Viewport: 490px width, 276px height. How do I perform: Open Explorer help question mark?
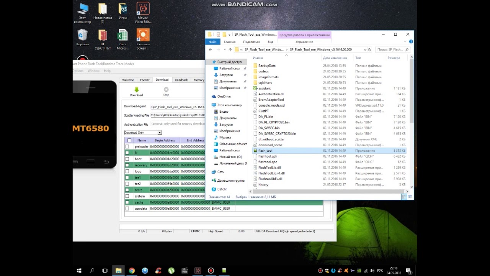[x=411, y=42]
